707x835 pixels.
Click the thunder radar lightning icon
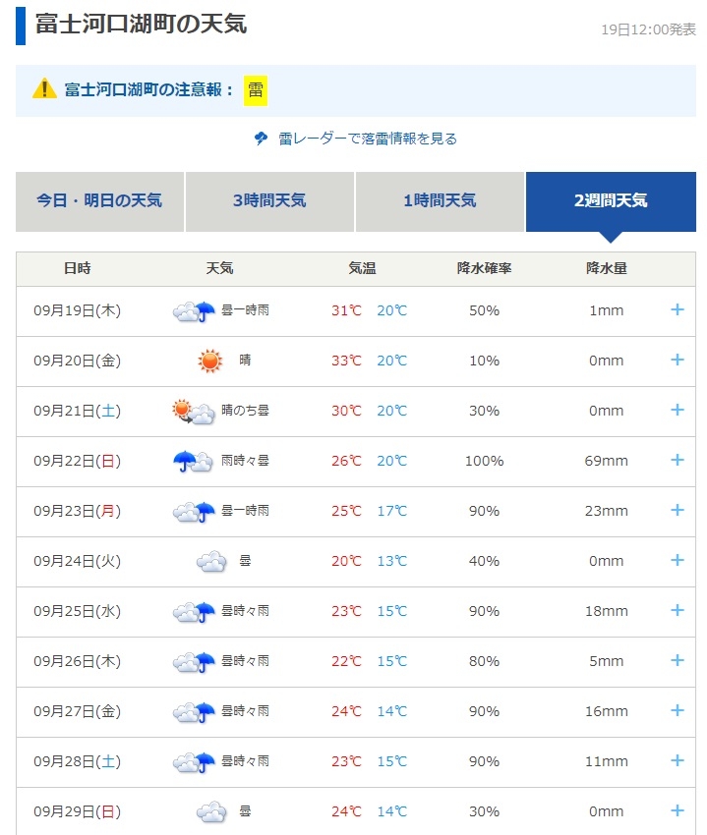[261, 139]
